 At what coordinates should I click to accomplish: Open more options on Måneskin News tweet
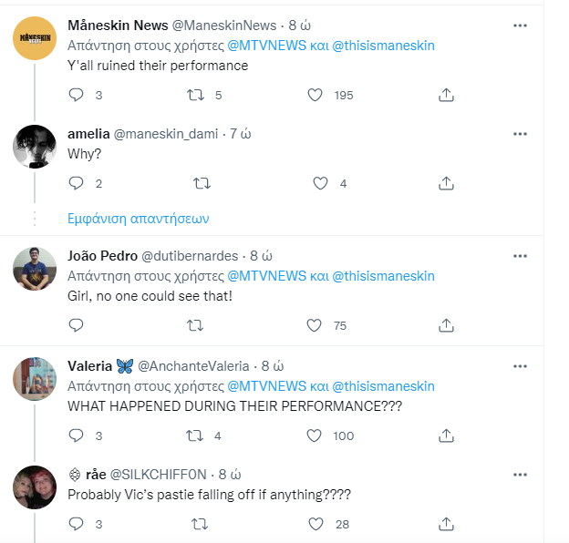coord(520,26)
